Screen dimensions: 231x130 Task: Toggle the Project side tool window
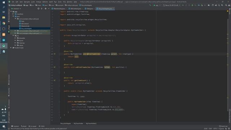tap(9, 29)
